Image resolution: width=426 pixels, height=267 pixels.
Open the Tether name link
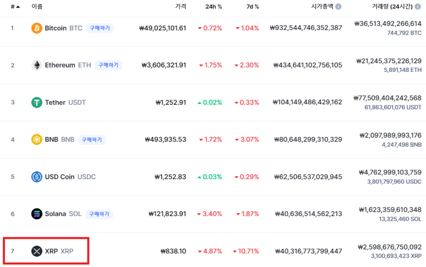(55, 102)
